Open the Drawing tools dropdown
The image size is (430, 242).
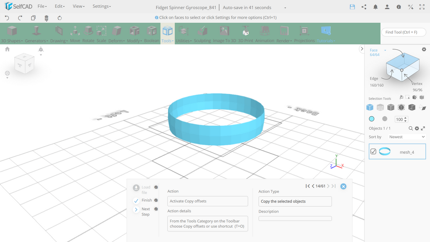pyautogui.click(x=59, y=34)
